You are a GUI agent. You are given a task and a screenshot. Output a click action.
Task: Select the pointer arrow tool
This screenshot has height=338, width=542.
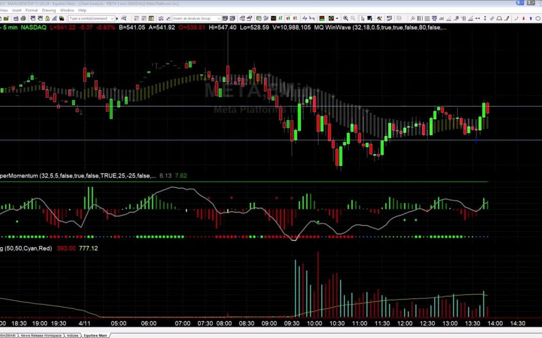click(x=362, y=19)
